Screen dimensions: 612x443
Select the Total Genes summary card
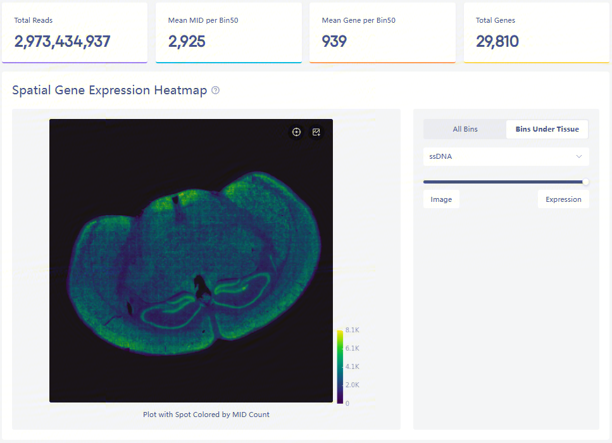536,33
